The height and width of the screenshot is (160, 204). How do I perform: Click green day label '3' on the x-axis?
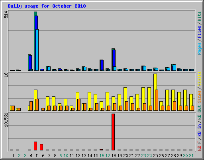click(x=25, y=156)
